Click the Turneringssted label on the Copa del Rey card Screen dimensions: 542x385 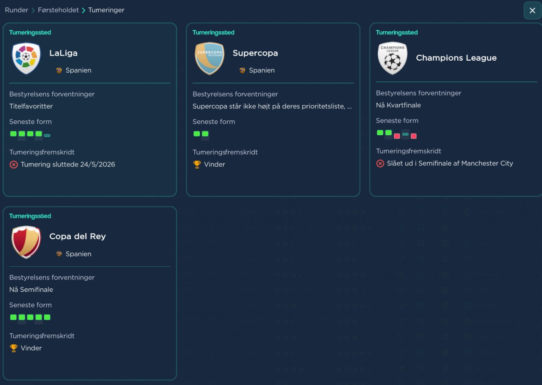30,216
